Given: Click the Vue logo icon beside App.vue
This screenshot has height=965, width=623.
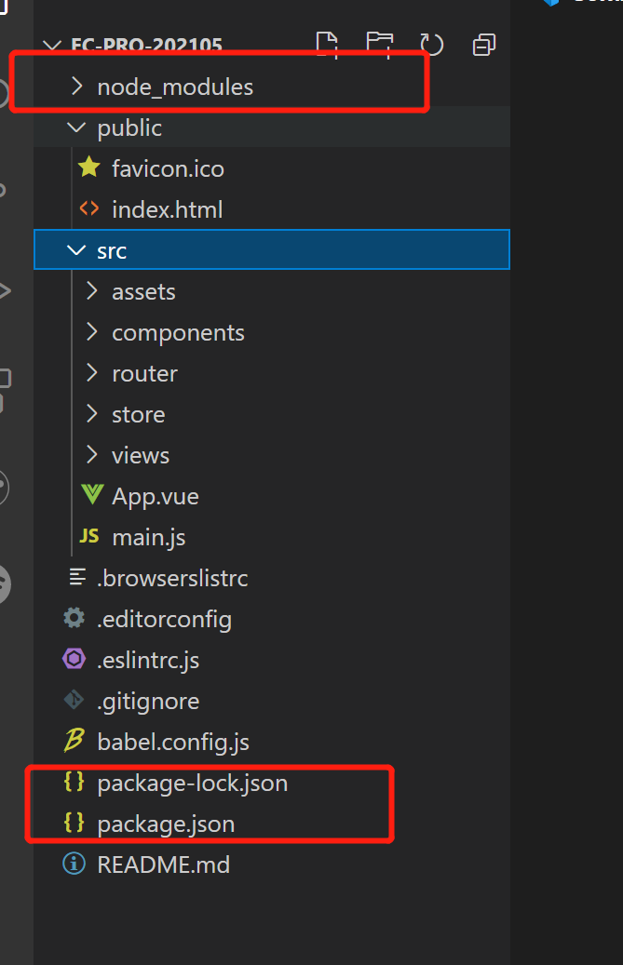Looking at the screenshot, I should (91, 496).
